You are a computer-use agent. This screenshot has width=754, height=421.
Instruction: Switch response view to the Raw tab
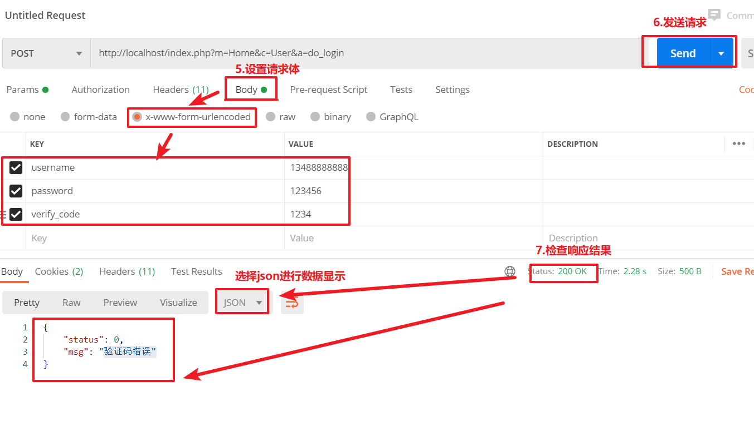pos(71,303)
